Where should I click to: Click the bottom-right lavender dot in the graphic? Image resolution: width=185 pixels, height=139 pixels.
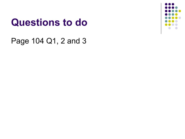point(176,28)
